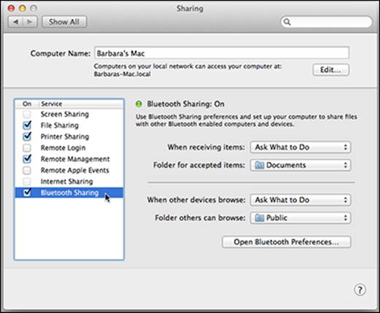Image resolution: width=380 pixels, height=313 pixels.
Task: Click the forward navigation arrow
Action: coord(30,22)
